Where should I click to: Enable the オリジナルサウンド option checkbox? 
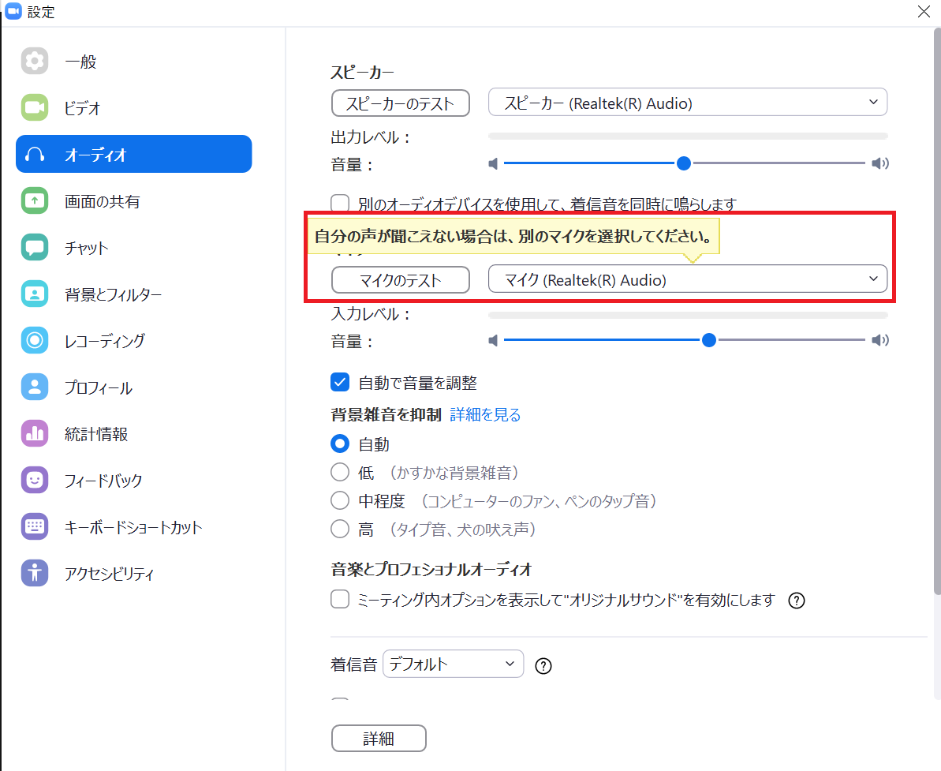340,600
